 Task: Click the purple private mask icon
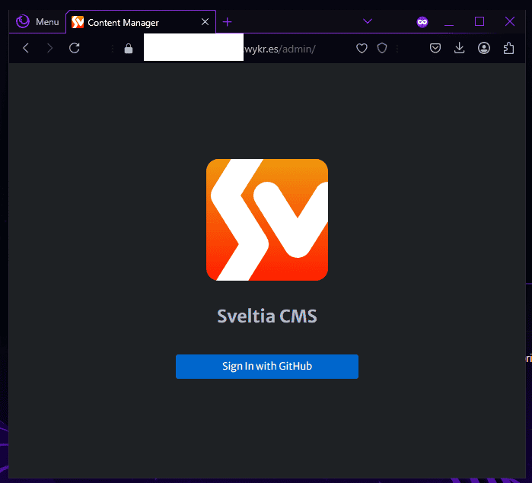pyautogui.click(x=422, y=22)
